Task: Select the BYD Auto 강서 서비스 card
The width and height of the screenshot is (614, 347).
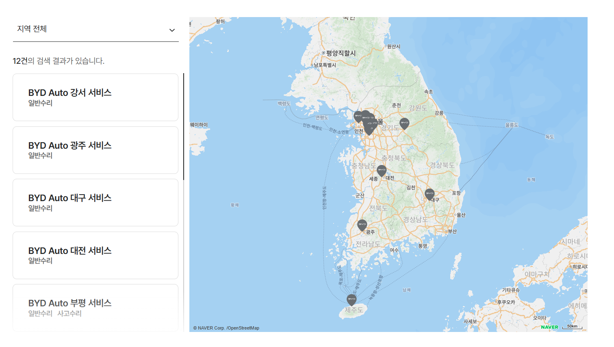Action: [x=95, y=97]
